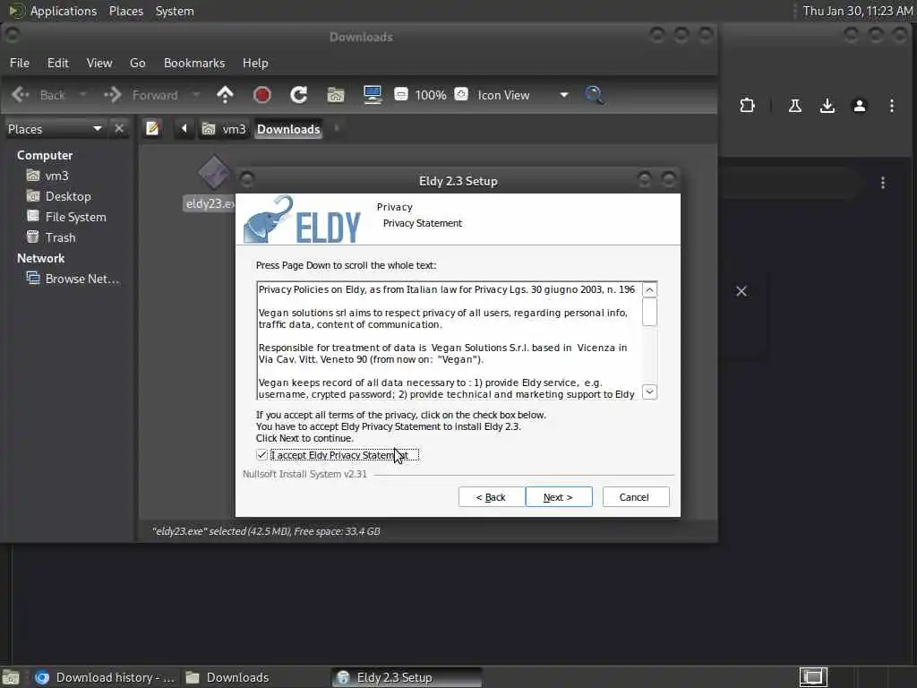Toggle the text location edit icon
The width and height of the screenshot is (917, 688).
coord(152,129)
